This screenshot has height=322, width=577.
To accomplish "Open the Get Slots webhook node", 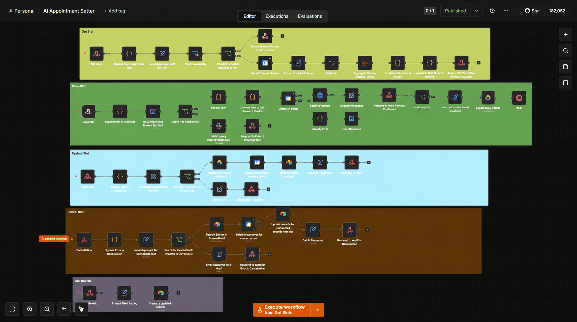I will click(97, 54).
